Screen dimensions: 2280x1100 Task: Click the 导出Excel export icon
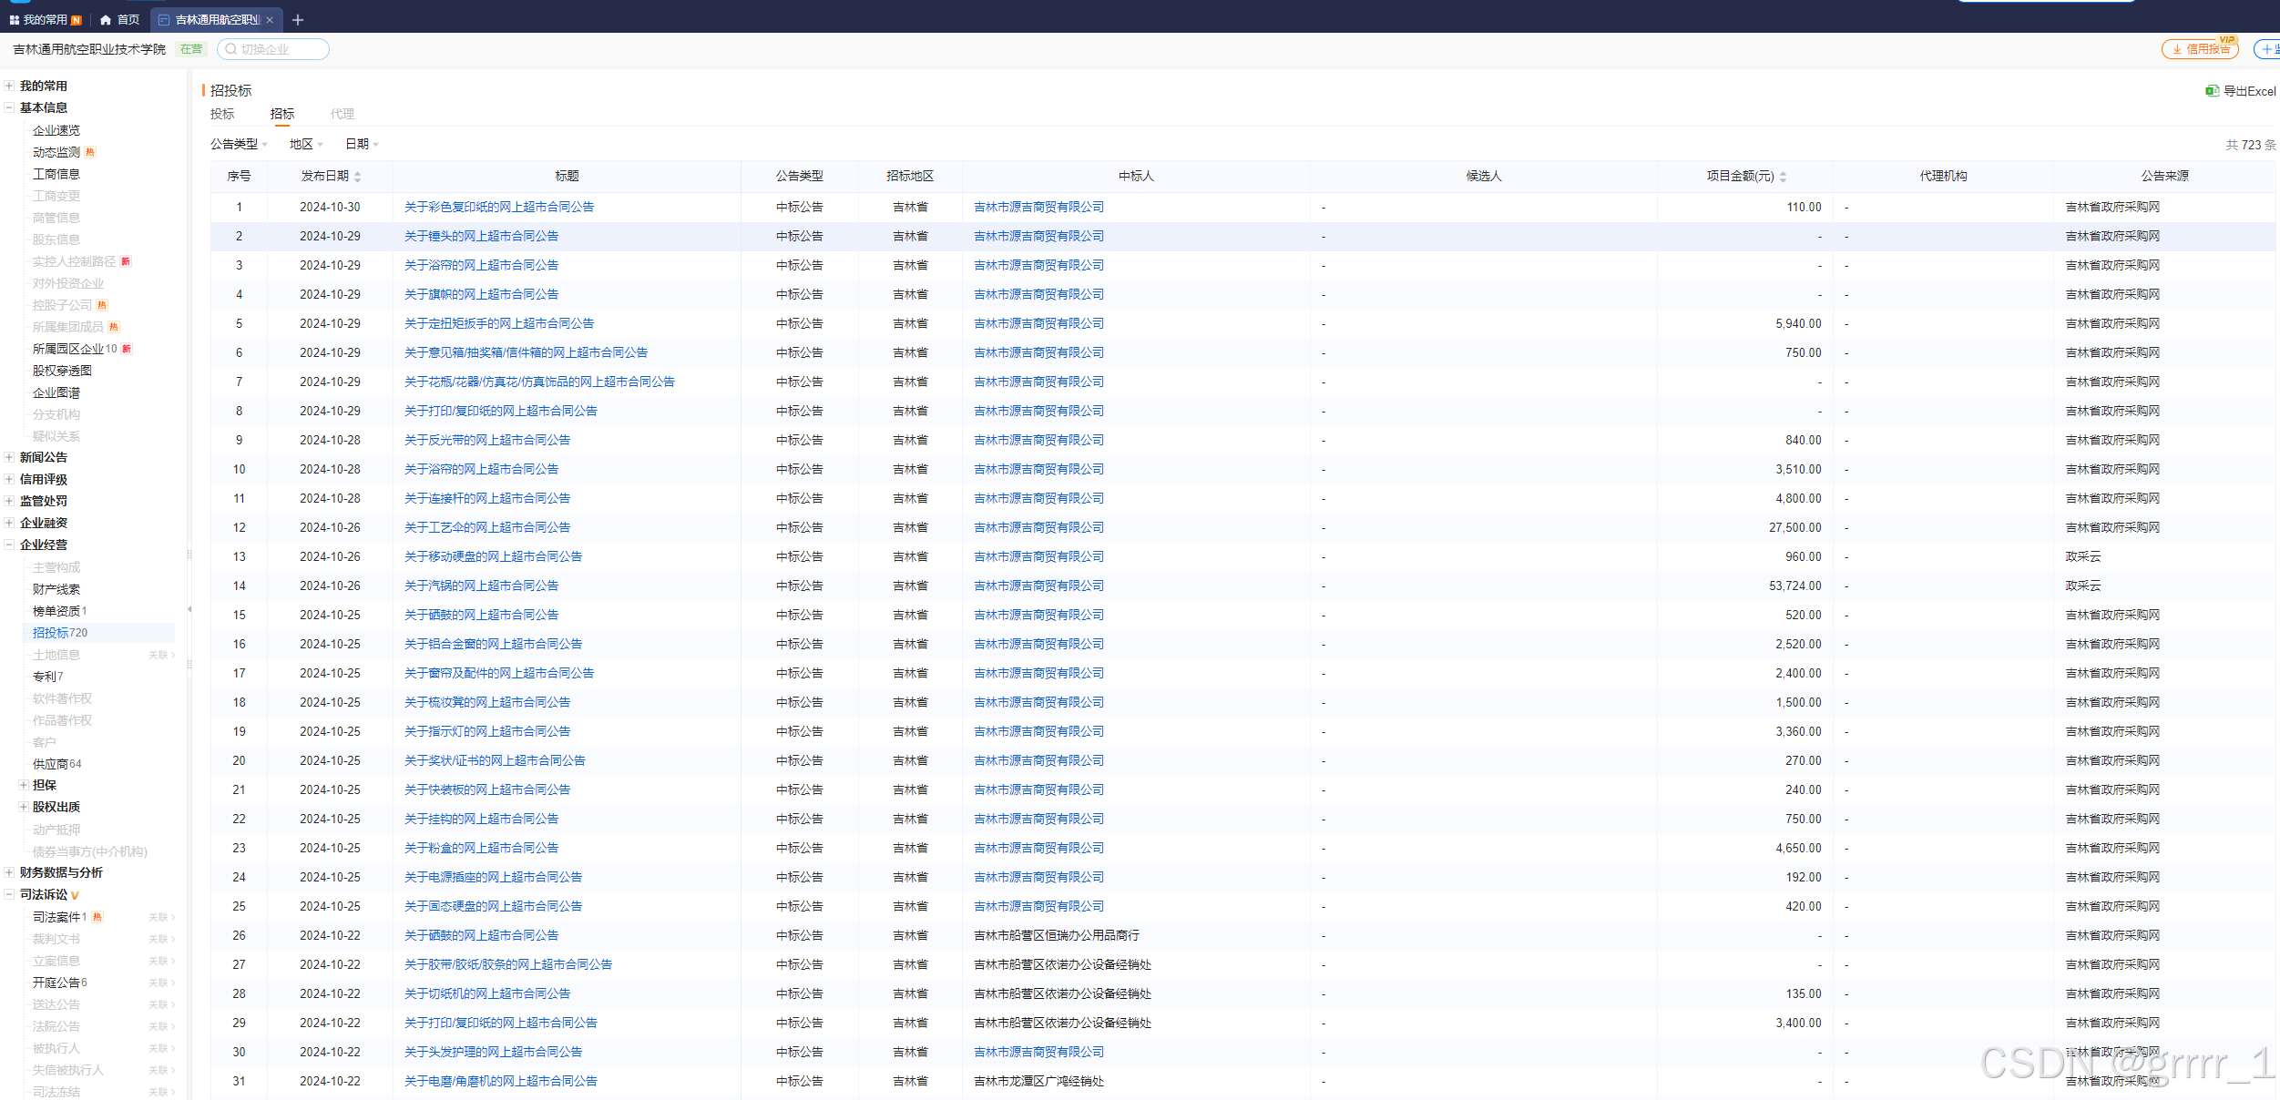click(2212, 91)
